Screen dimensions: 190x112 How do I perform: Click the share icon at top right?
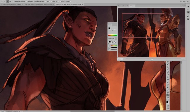(x=188, y=1)
